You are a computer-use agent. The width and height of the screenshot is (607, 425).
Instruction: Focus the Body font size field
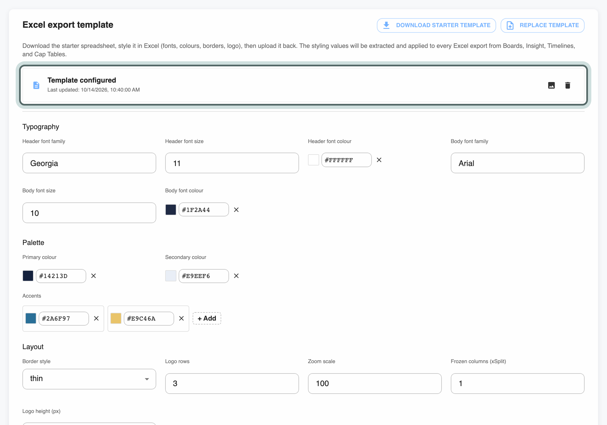point(89,213)
